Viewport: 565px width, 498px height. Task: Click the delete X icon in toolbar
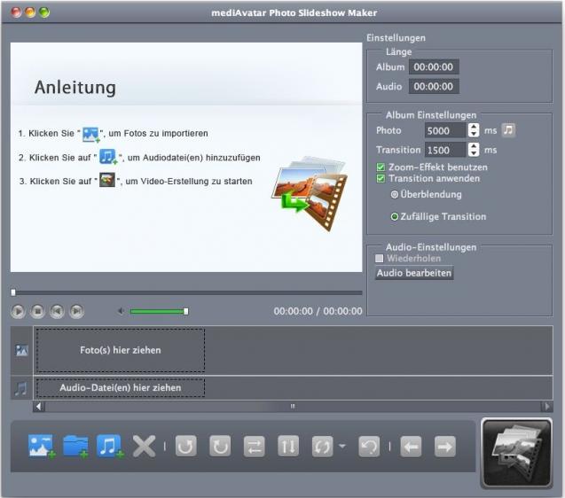[144, 447]
